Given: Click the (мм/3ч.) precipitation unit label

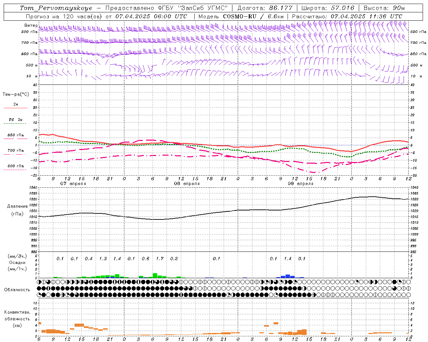Looking at the screenshot, I should click(17, 256).
